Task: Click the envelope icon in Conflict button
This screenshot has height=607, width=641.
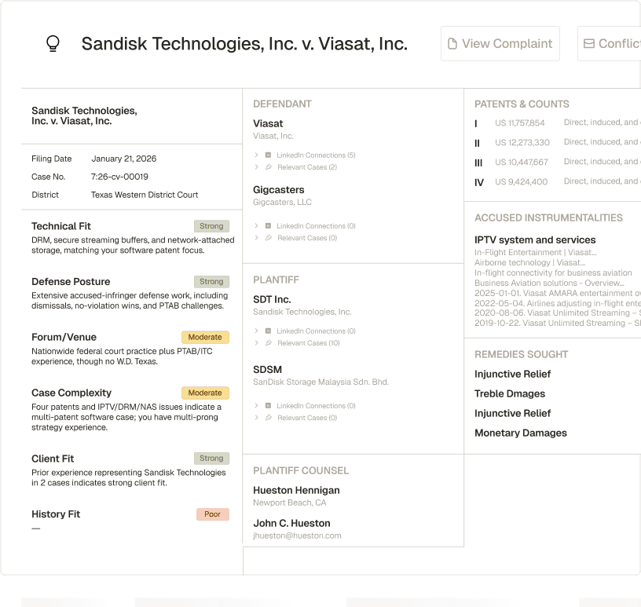Action: pos(588,43)
